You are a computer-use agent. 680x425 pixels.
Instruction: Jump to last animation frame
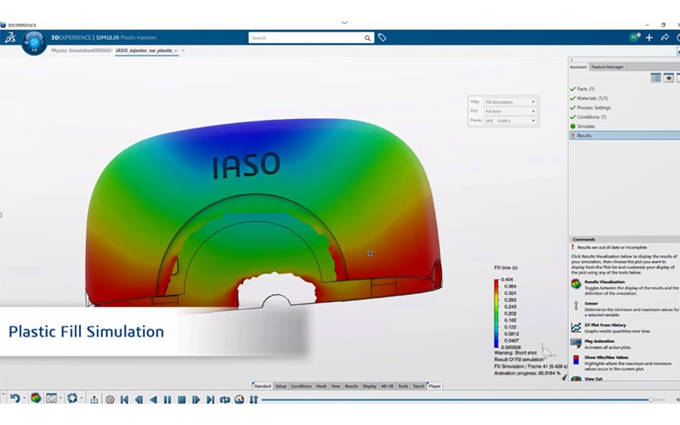[x=210, y=399]
